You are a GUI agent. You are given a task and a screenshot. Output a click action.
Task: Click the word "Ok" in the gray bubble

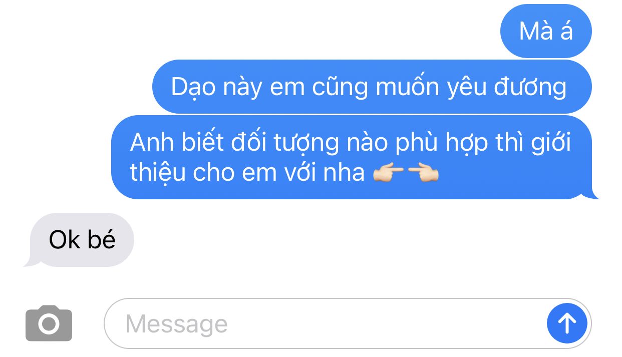coord(65,240)
